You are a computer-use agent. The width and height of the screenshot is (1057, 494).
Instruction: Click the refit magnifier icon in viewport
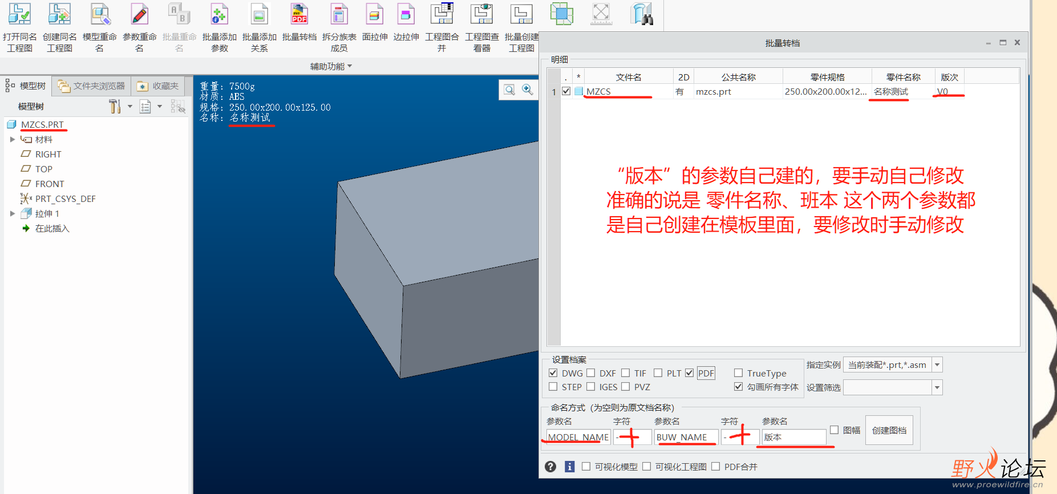(509, 90)
